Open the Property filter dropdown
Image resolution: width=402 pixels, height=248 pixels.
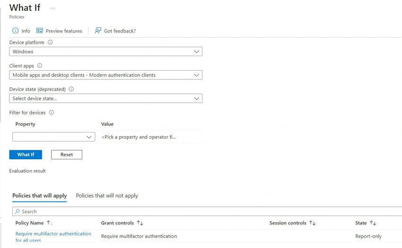[x=53, y=137]
